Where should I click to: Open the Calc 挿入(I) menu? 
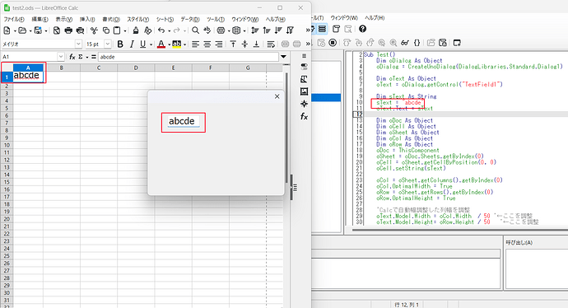click(87, 19)
